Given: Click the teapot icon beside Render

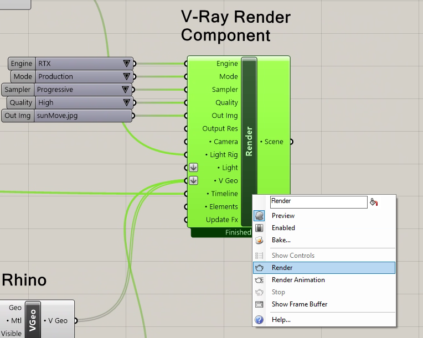Looking at the screenshot, I should [259, 268].
